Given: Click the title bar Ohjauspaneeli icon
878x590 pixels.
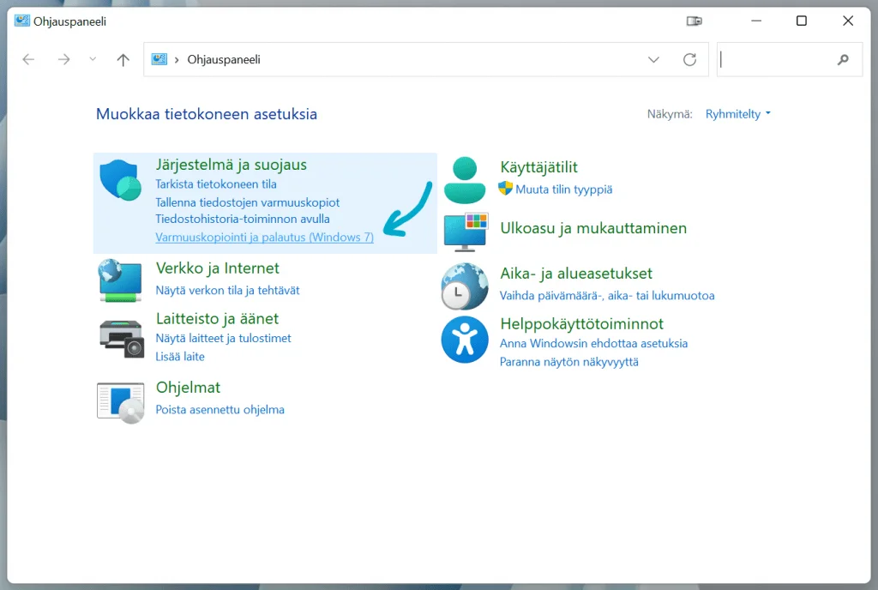Looking at the screenshot, I should coord(21,21).
